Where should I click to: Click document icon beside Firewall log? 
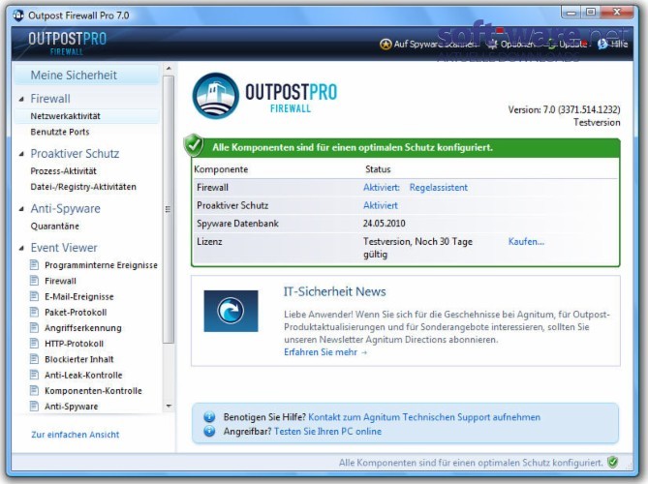pos(34,281)
